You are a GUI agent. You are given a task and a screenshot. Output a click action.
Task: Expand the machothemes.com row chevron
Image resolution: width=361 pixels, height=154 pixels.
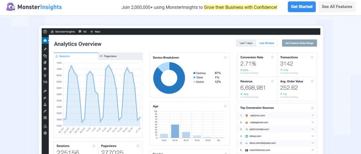coord(312,150)
